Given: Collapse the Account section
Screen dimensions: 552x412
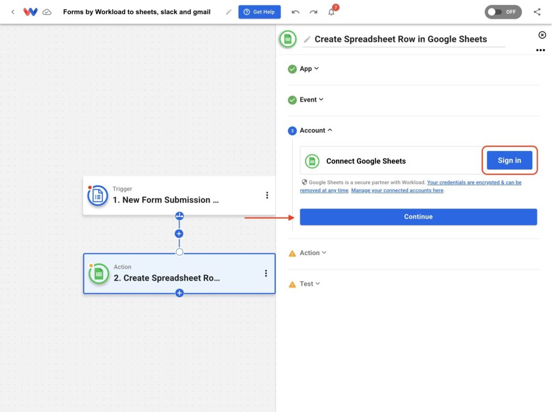Looking at the screenshot, I should coord(316,130).
